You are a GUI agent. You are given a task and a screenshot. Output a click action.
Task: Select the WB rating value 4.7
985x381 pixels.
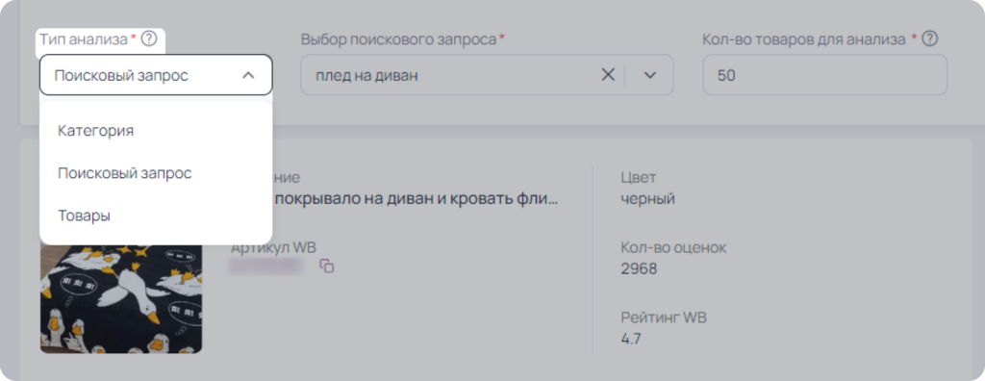click(631, 339)
